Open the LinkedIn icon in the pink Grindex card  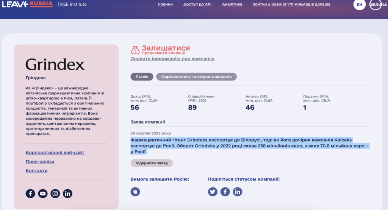pyautogui.click(x=67, y=193)
